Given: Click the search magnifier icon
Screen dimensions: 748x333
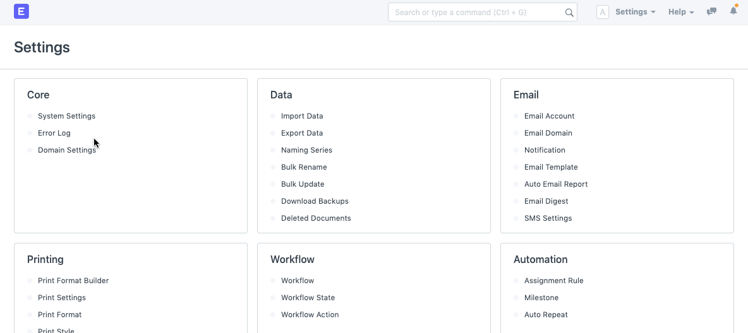Looking at the screenshot, I should coord(569,13).
